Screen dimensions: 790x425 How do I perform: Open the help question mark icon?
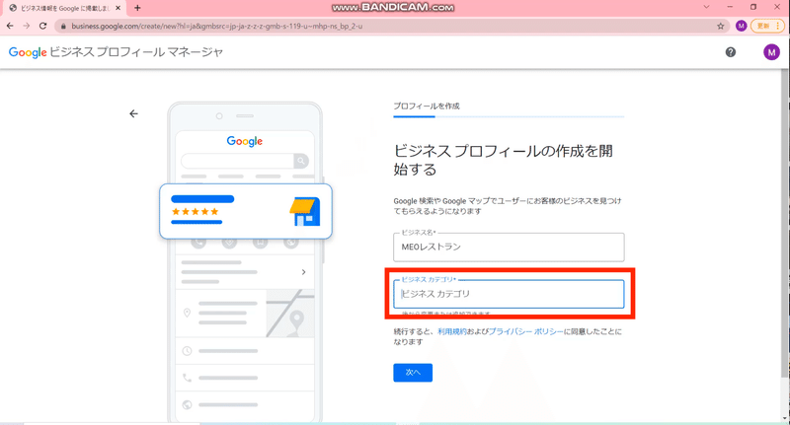(x=730, y=52)
